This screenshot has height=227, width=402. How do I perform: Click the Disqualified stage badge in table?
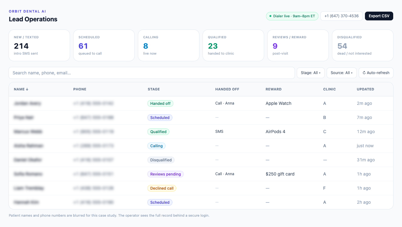161,160
